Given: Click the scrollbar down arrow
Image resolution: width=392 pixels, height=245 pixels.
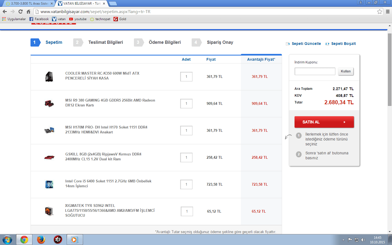Looking at the screenshot, I should [x=390, y=232].
